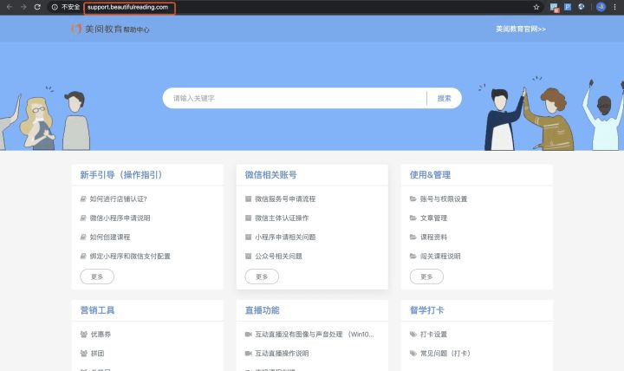Click the 搜索 search button

[444, 98]
